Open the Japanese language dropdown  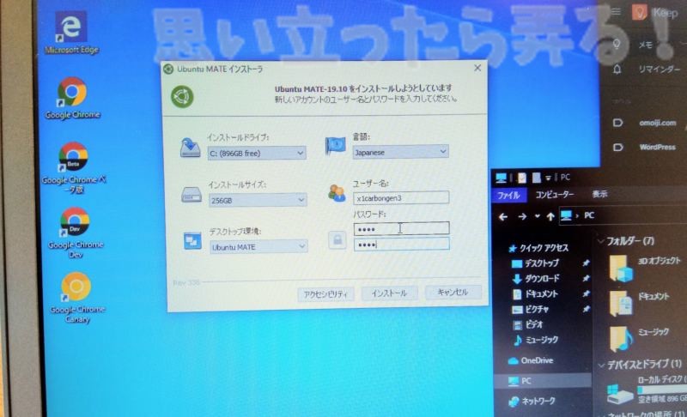point(400,152)
